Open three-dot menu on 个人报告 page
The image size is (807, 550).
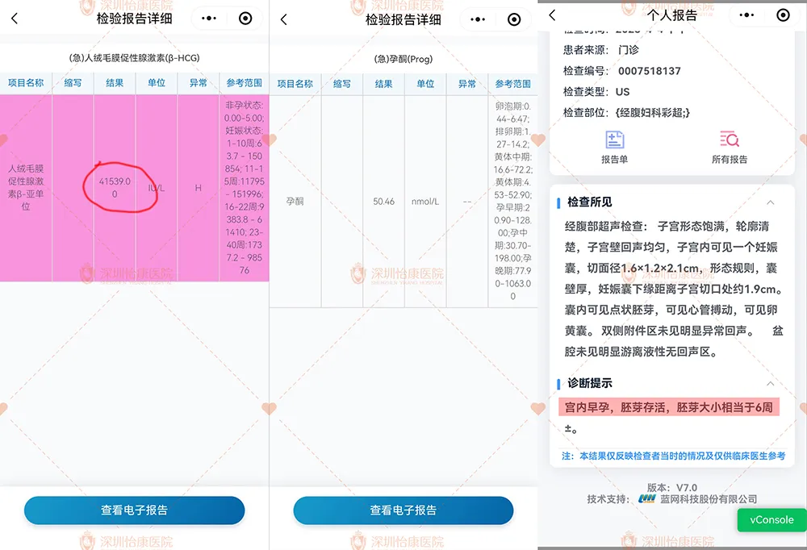[746, 15]
